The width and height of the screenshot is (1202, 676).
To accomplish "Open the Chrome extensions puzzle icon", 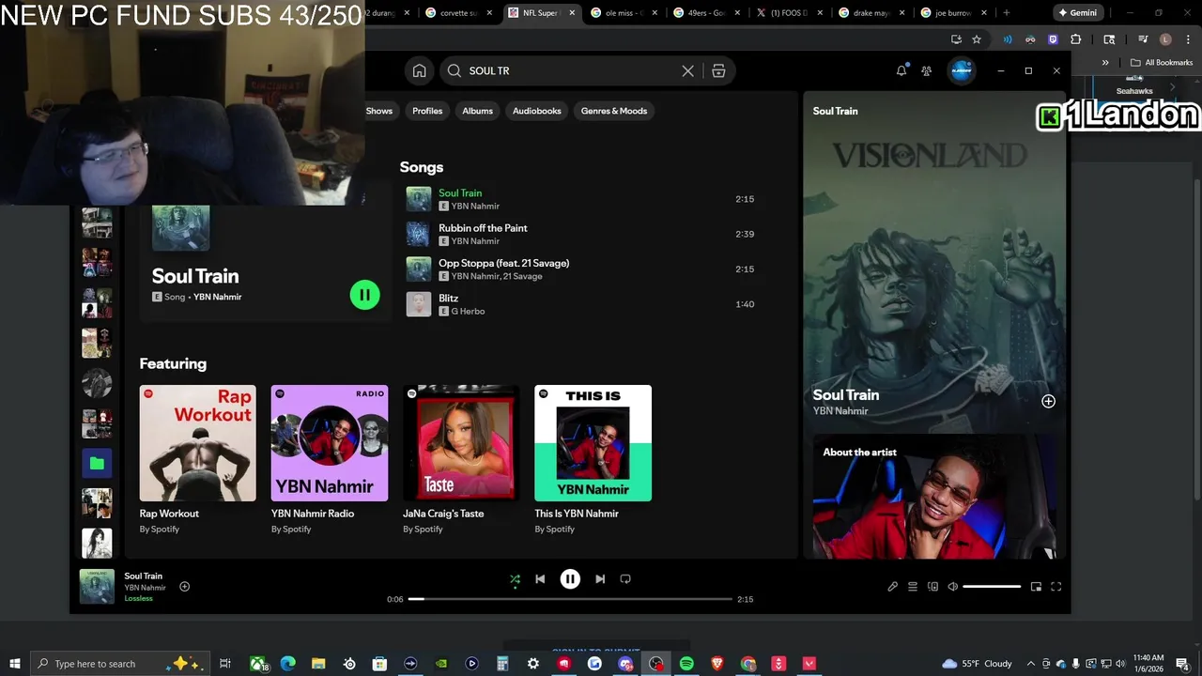I will (x=1076, y=39).
